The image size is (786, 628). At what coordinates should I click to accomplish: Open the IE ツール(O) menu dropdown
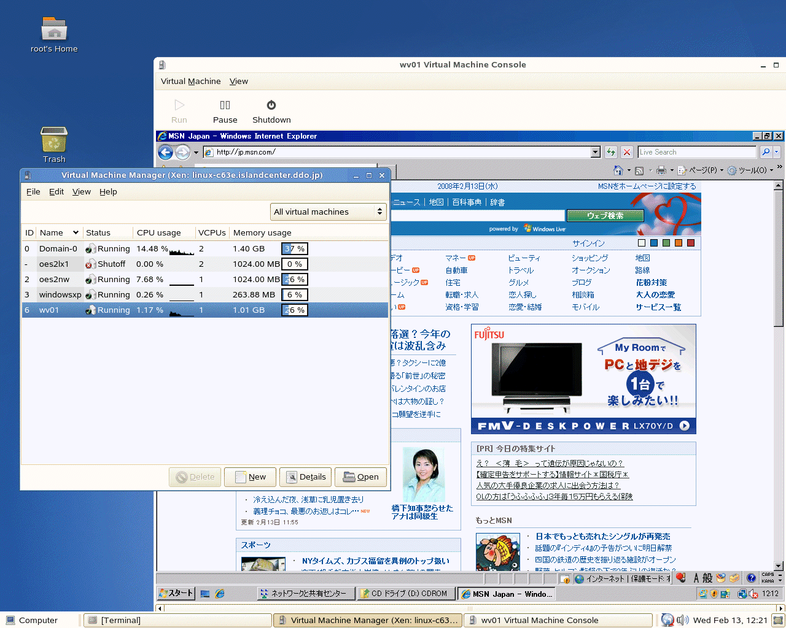pos(750,170)
